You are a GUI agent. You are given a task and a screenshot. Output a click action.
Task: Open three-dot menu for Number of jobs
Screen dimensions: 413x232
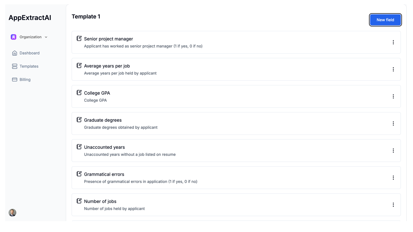[x=393, y=205]
